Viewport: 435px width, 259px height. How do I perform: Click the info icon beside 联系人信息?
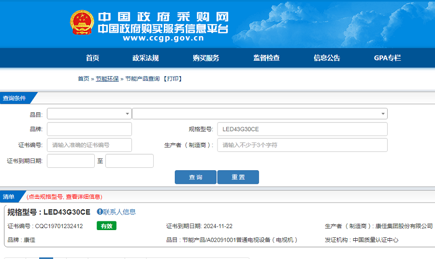tap(100, 212)
